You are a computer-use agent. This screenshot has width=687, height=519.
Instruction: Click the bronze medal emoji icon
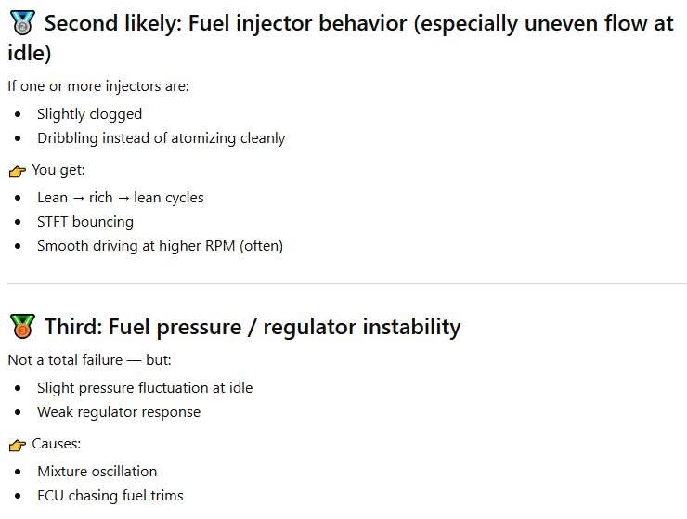coord(21,327)
